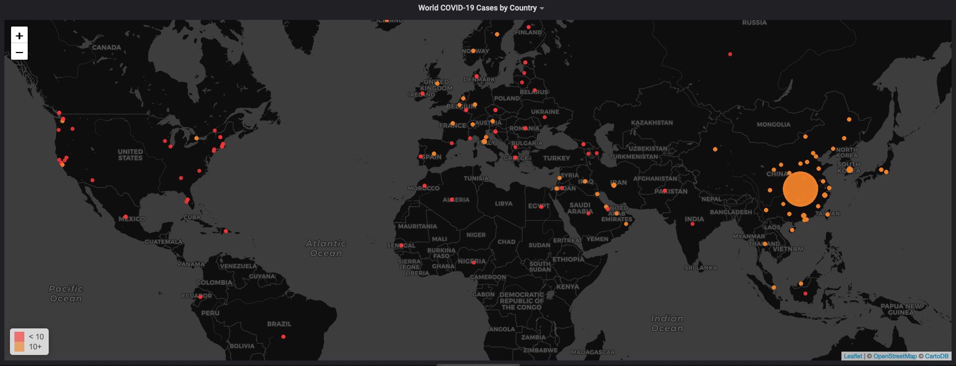
Task: Select the red marker in Algeria
Action: point(452,200)
